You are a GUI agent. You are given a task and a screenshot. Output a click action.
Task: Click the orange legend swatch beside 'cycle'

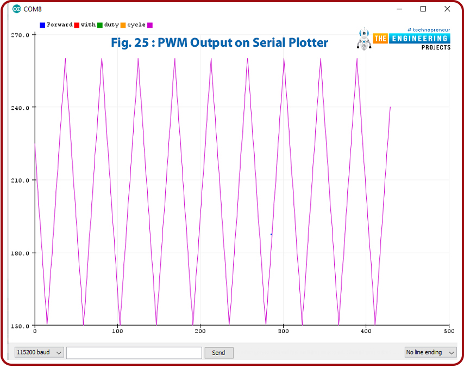point(123,25)
